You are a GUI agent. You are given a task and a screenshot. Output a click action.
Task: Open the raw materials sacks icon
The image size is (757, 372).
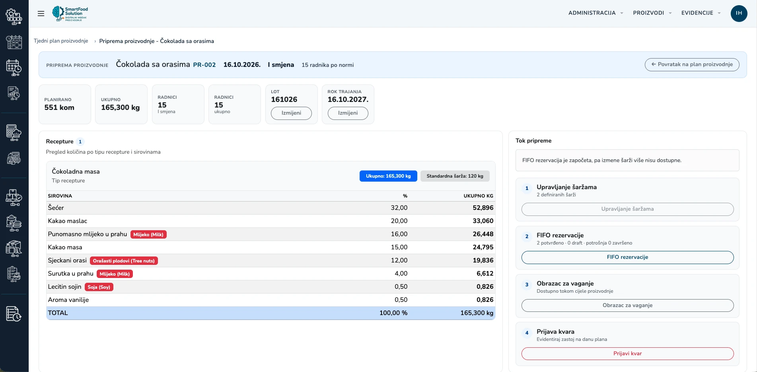pos(14,223)
